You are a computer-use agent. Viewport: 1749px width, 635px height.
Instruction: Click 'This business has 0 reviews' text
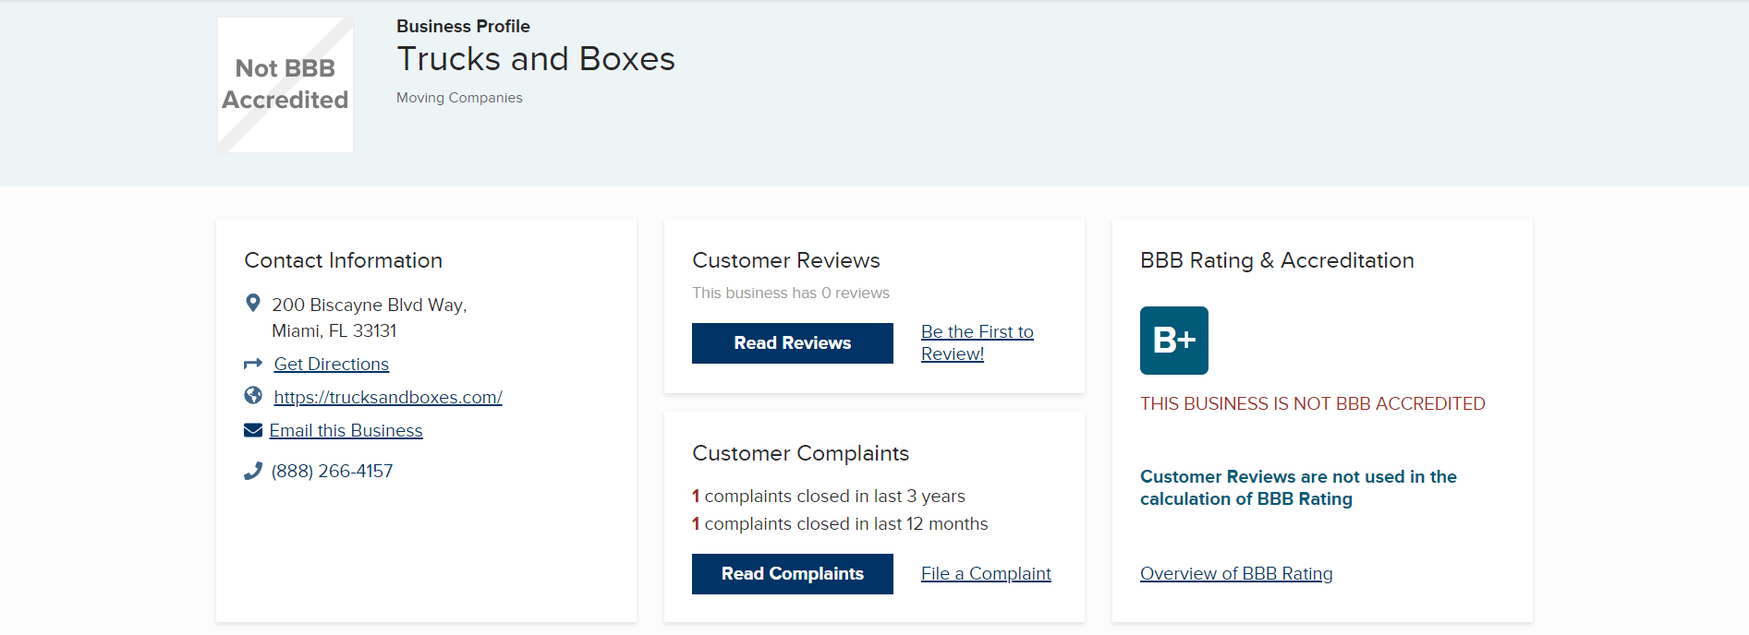tap(791, 293)
